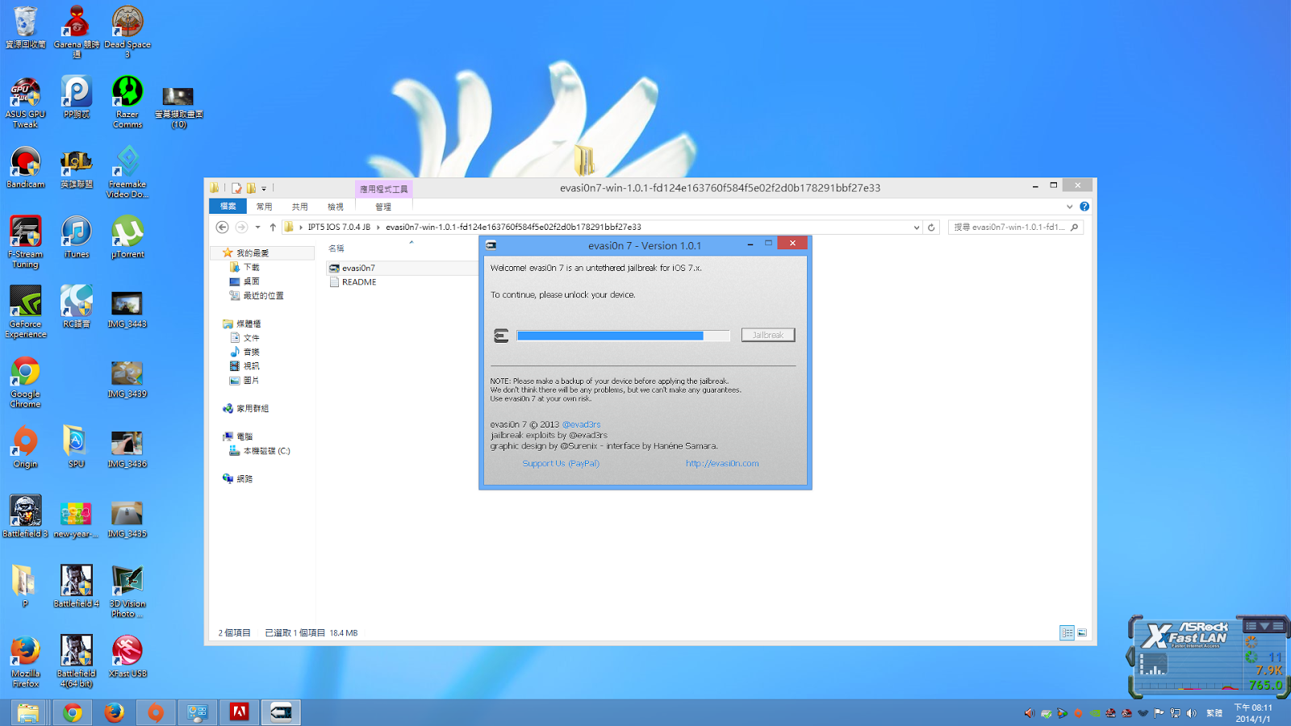Select the IMG_3439 desktop thumbnail

(127, 380)
